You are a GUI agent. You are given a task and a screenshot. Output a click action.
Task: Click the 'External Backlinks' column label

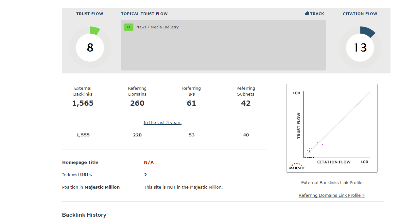83,91
